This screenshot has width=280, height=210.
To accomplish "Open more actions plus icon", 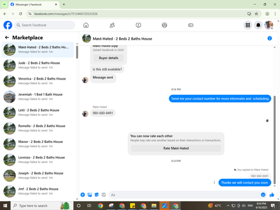I will click(x=82, y=195).
